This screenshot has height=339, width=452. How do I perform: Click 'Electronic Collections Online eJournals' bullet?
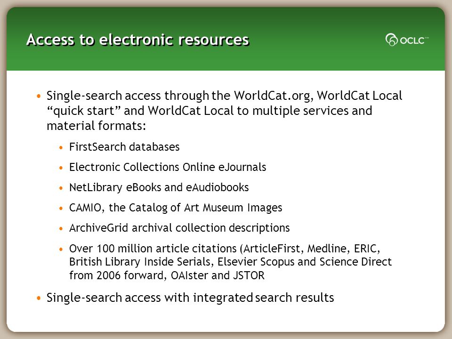point(168,167)
